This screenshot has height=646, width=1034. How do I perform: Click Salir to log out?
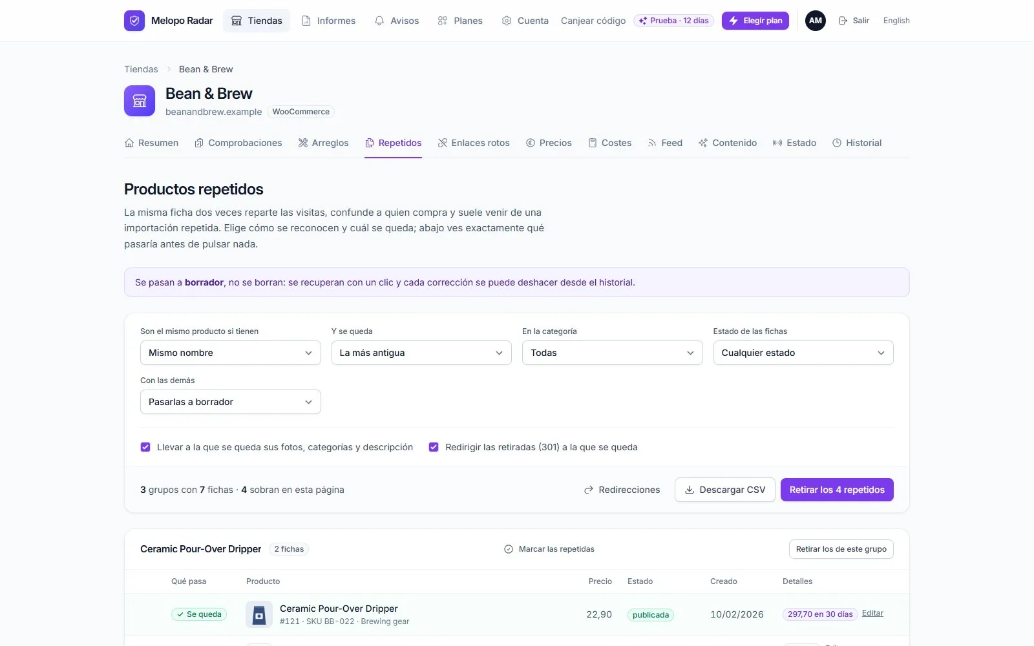[854, 21]
